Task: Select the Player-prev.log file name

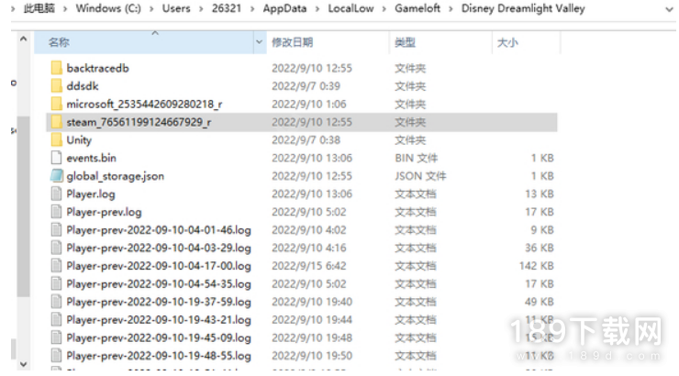Action: 104,212
